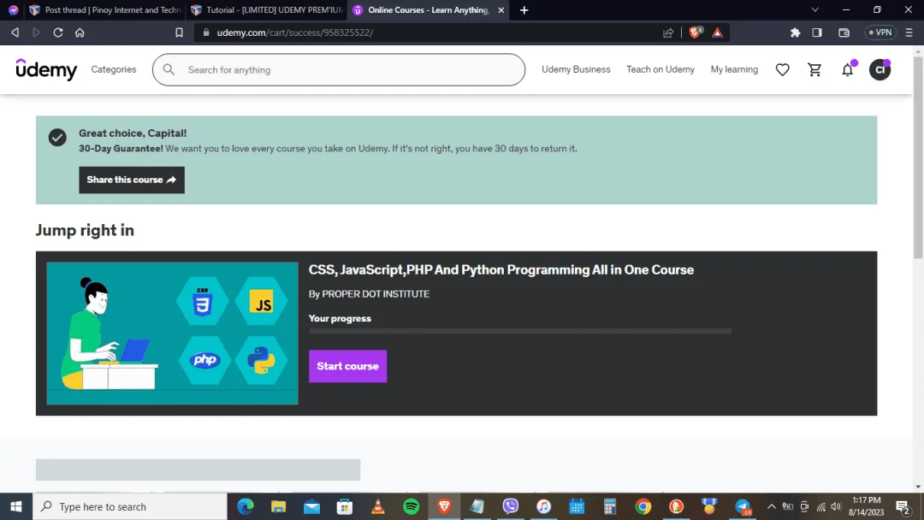Open Telegram from taskbar
The height and width of the screenshot is (520, 924).
pyautogui.click(x=743, y=506)
